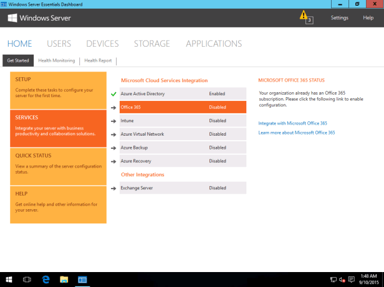Open Task View from the taskbar
The image size is (384, 287).
click(27, 280)
